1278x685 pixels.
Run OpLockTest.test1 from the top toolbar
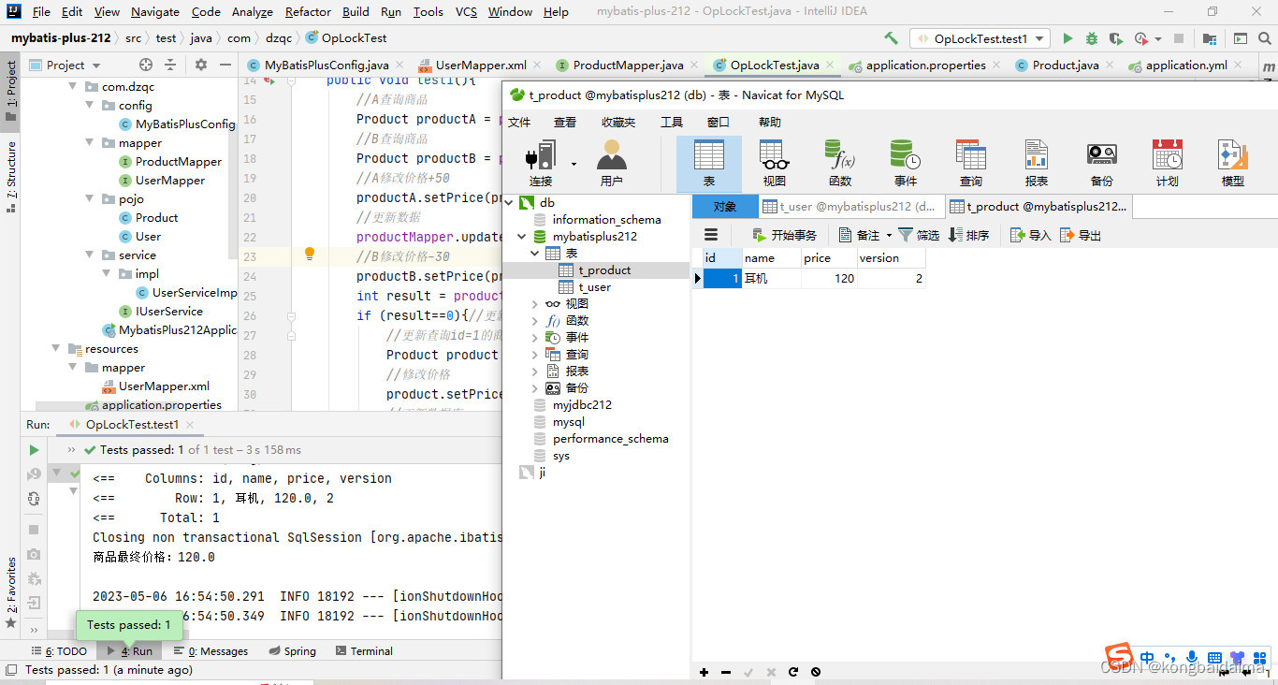click(x=1067, y=38)
